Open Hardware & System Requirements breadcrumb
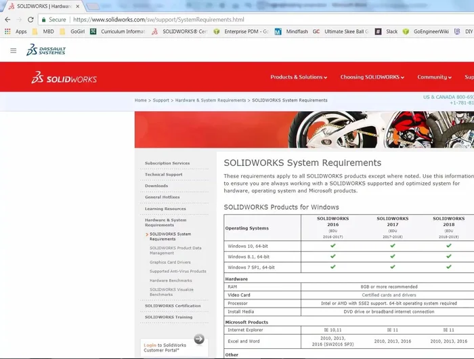The width and height of the screenshot is (474, 359). [x=211, y=100]
